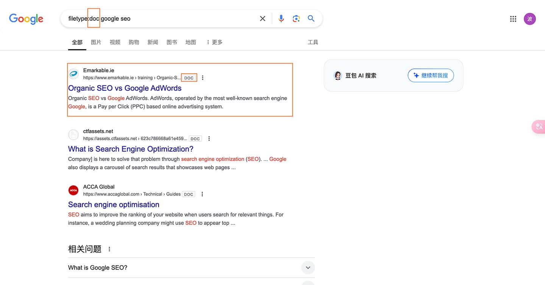Open options menu for ctfassets.net result
Image resolution: width=545 pixels, height=285 pixels.
pyautogui.click(x=209, y=139)
